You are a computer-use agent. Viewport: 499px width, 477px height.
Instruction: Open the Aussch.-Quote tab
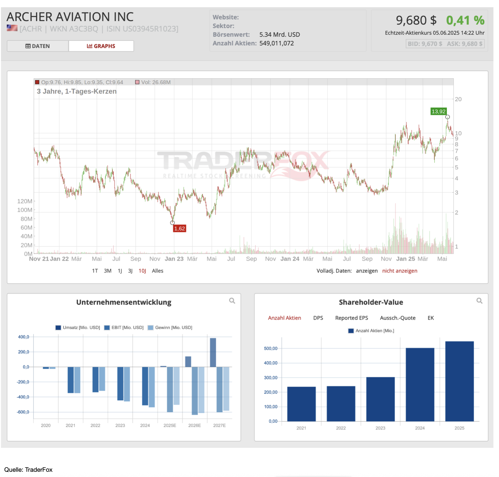tap(398, 318)
